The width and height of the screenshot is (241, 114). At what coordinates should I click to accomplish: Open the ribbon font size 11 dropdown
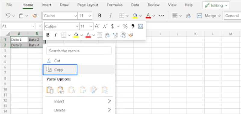pos(89,16)
